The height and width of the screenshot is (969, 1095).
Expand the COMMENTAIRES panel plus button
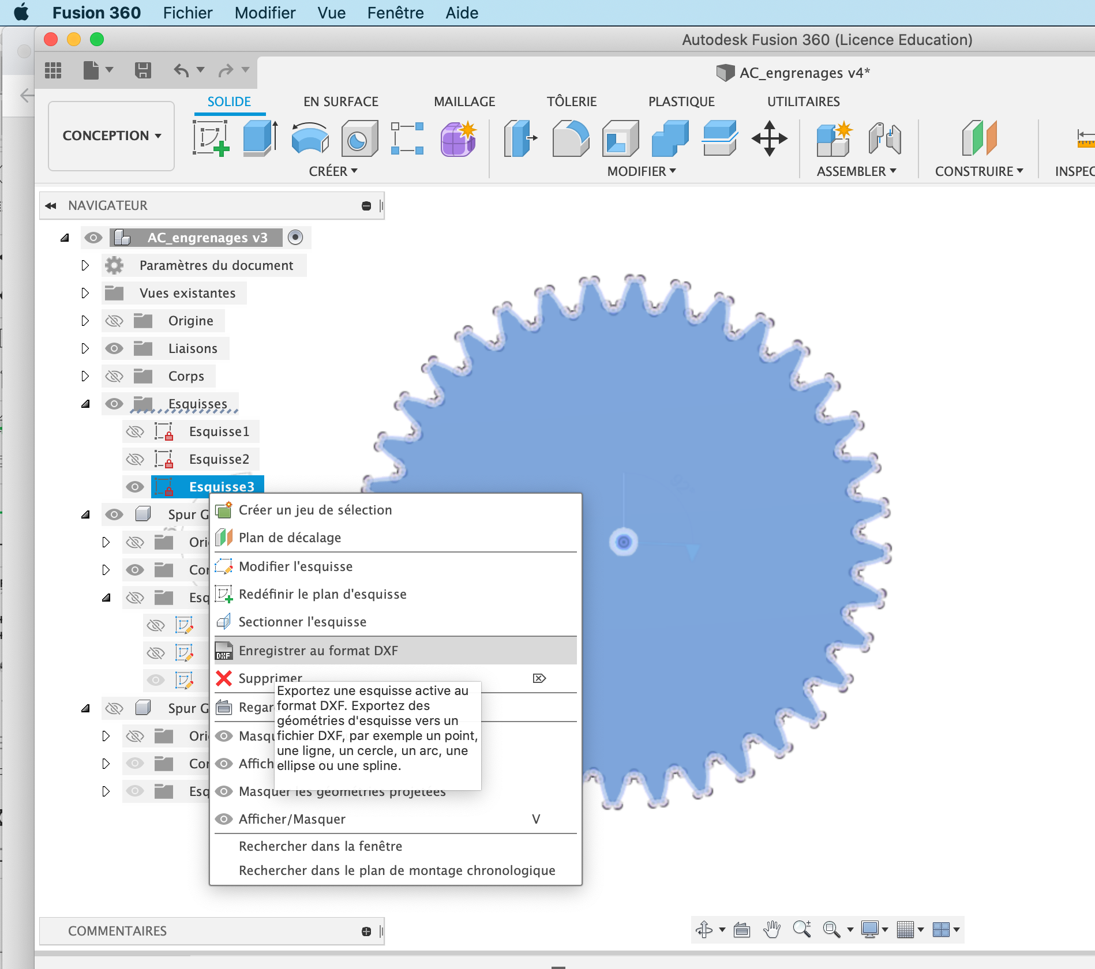[x=366, y=932]
